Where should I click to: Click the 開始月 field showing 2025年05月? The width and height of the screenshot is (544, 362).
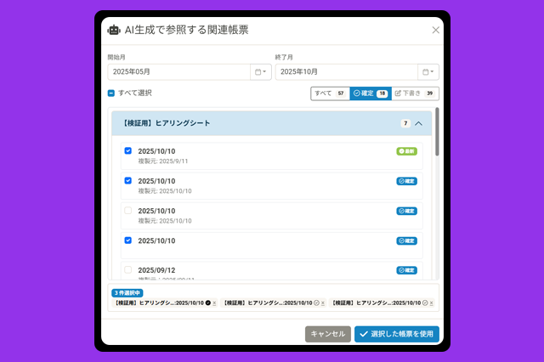tap(179, 71)
